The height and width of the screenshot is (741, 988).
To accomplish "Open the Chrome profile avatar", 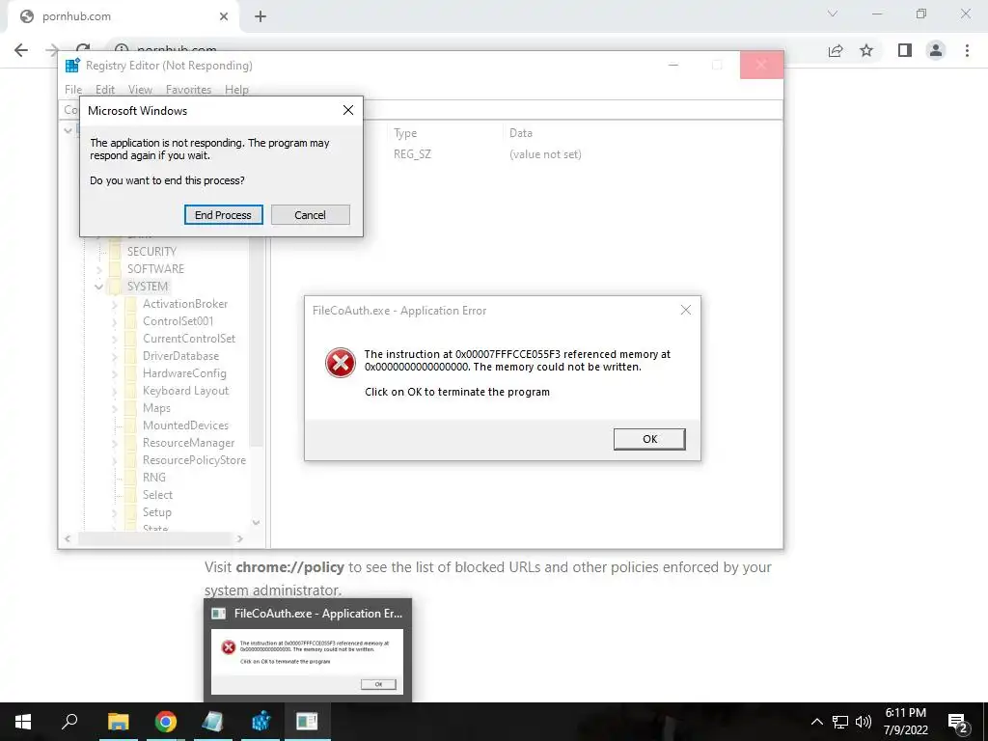I will [936, 50].
